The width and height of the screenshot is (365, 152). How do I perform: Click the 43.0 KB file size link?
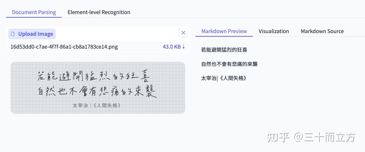tap(172, 47)
